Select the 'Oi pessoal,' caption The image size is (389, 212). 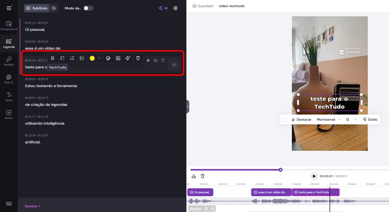click(35, 30)
